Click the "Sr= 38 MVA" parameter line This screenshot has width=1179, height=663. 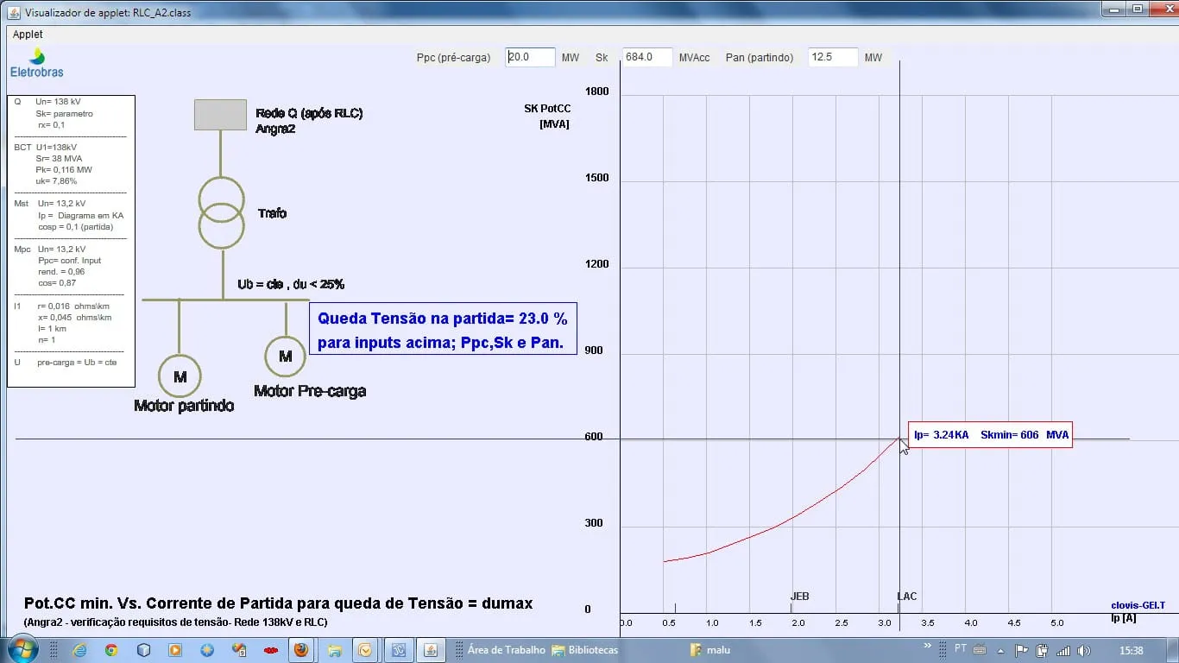59,159
